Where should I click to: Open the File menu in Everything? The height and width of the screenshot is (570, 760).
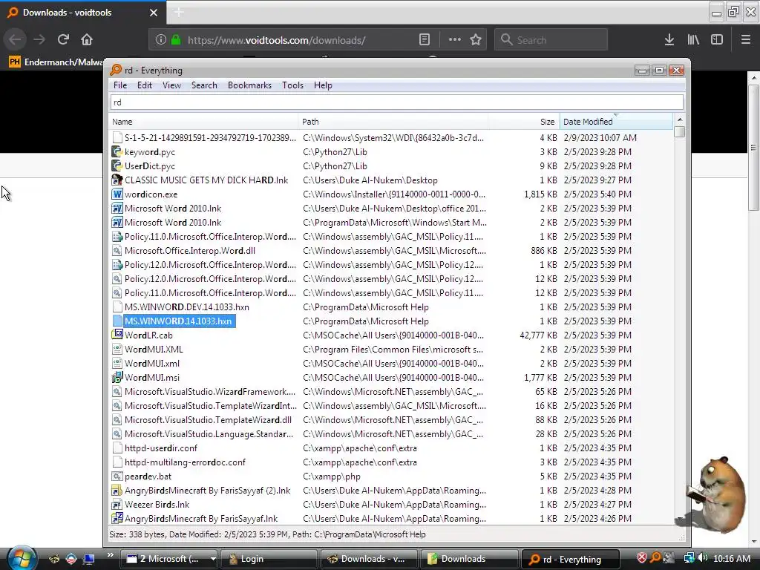coord(120,85)
